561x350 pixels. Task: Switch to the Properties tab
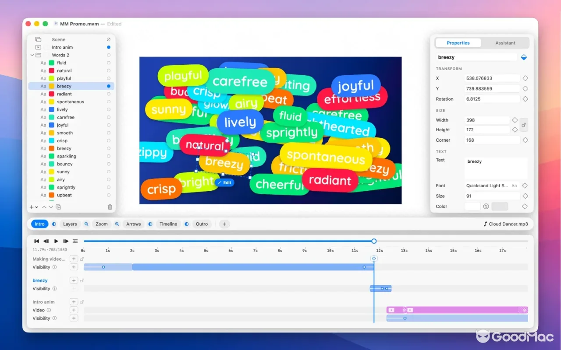tap(458, 43)
